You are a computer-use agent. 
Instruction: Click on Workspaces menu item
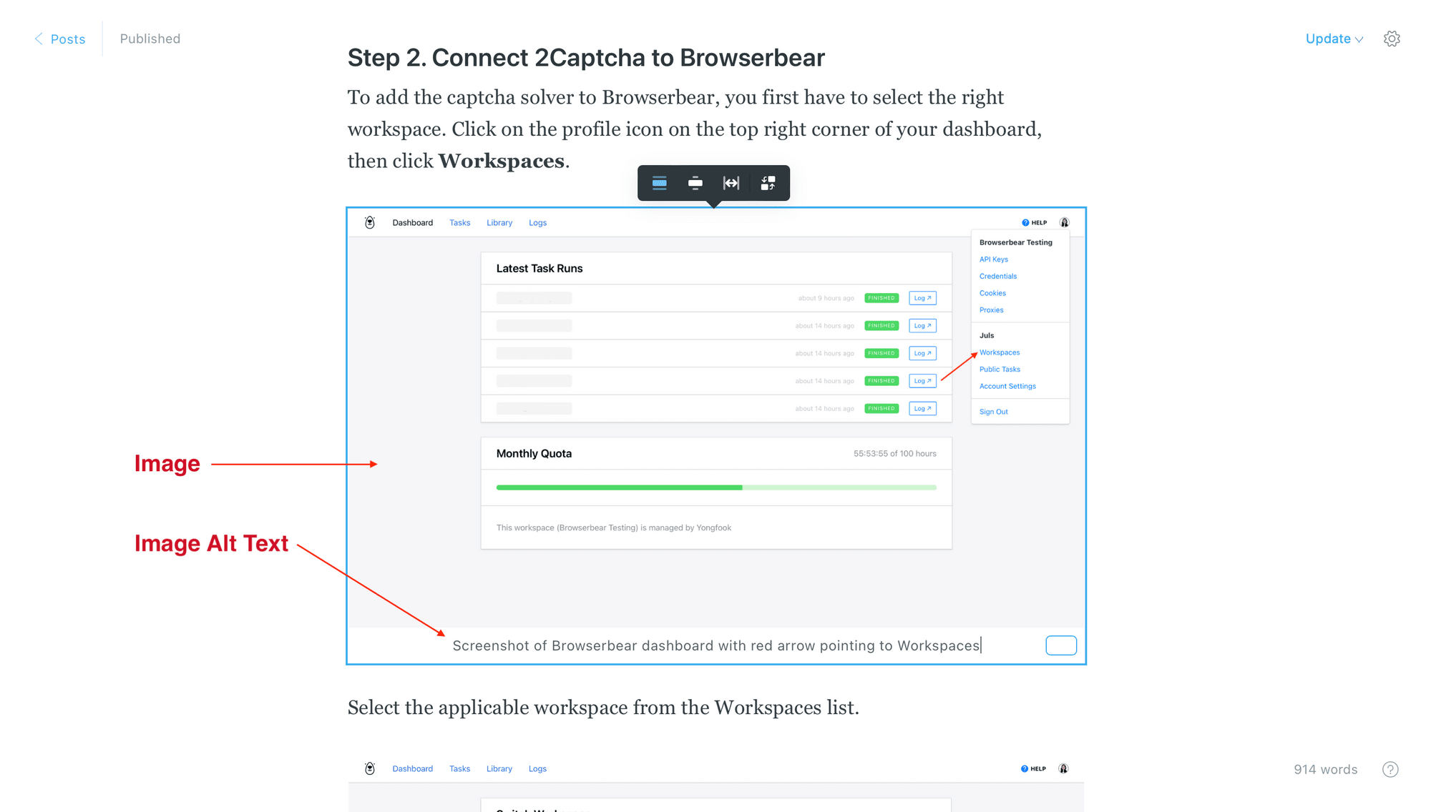1000,352
